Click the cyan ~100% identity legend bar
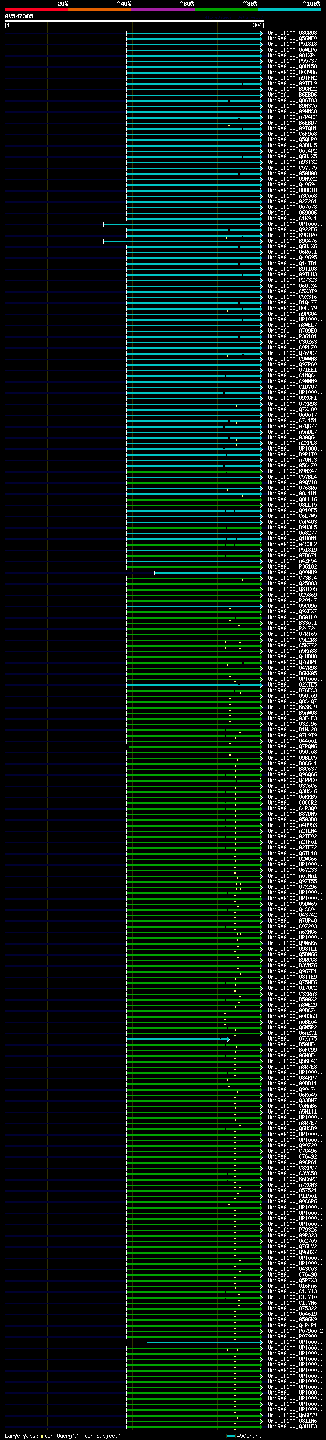 tap(290, 9)
